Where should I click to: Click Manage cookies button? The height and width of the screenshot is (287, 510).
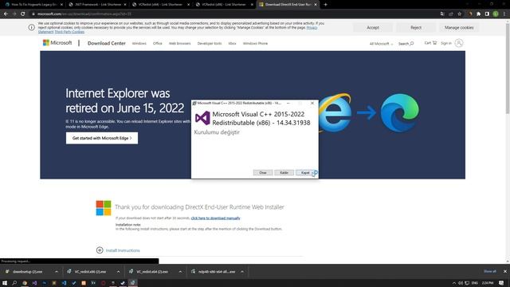coord(459,28)
